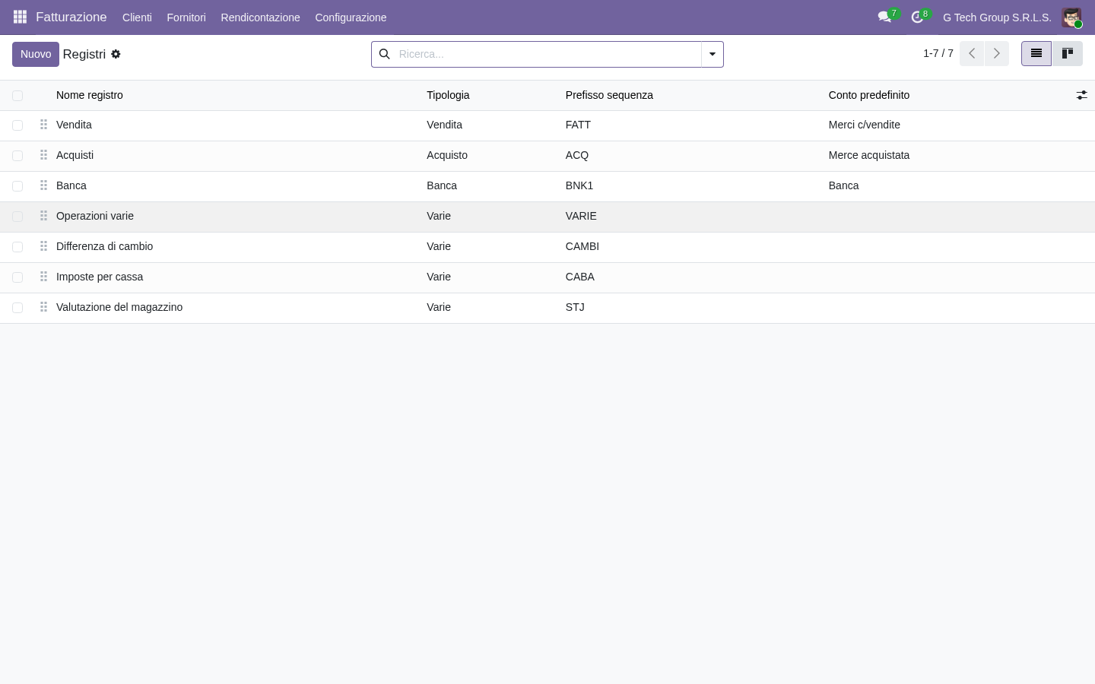Click the CABA sequence prefix cell
The image size is (1095, 684).
click(580, 277)
